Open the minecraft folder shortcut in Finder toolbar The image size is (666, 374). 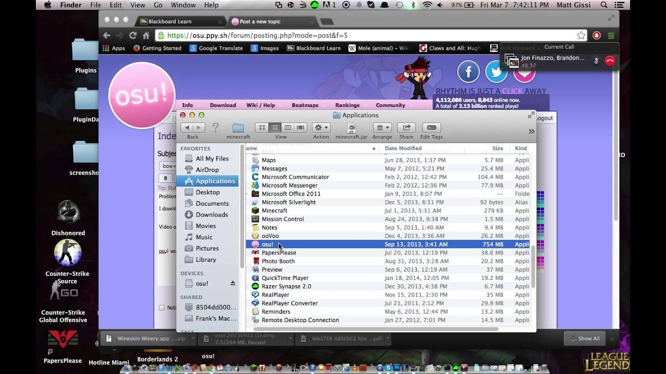click(x=238, y=128)
